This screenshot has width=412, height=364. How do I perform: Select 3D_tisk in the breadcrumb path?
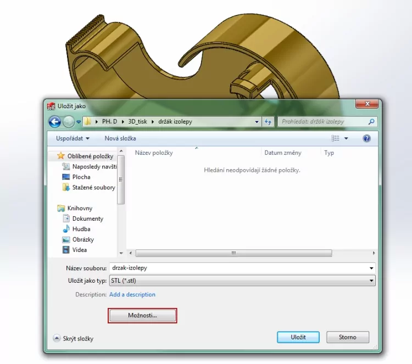[x=137, y=121]
